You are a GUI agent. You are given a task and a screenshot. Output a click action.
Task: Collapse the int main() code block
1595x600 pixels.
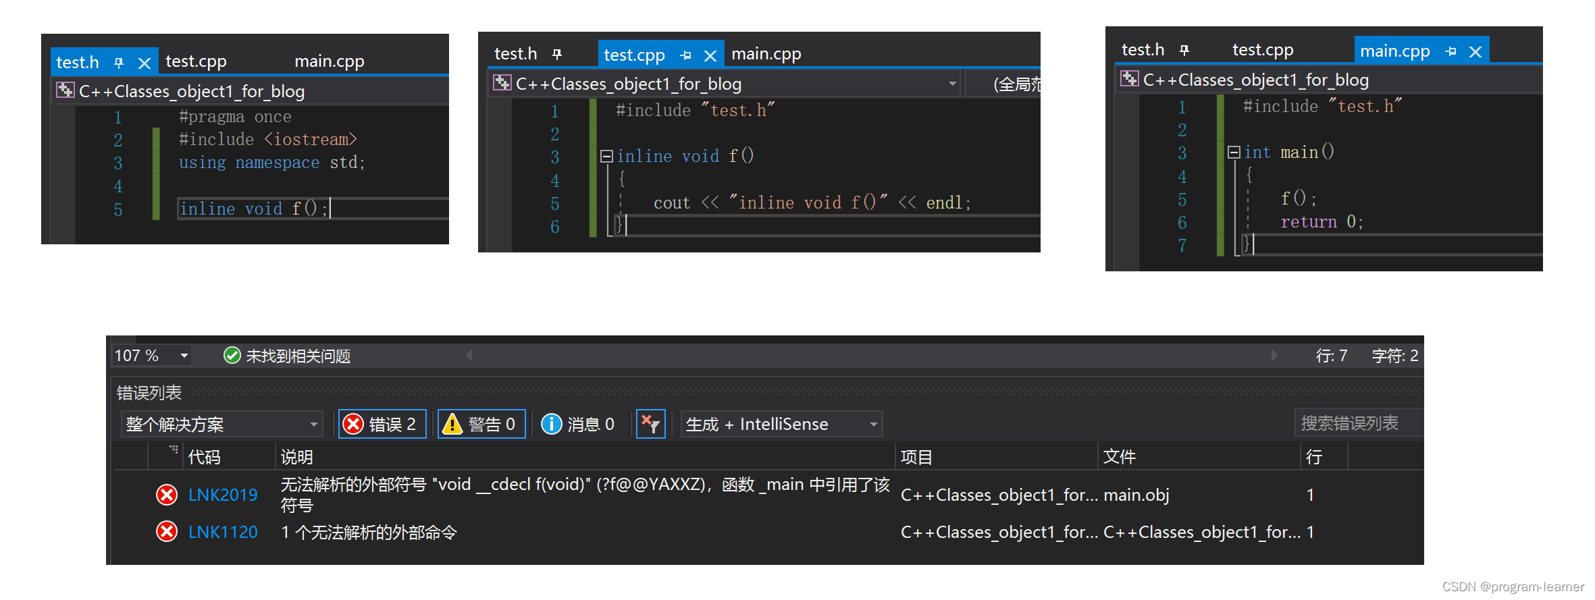[1234, 153]
